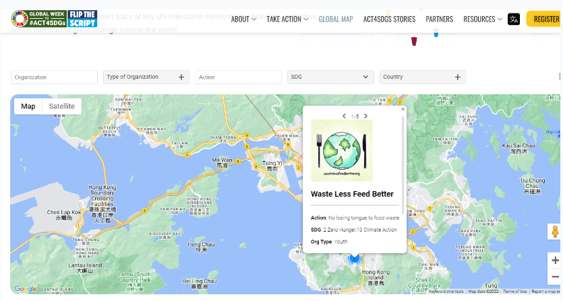Expand the About menu
The width and height of the screenshot is (563, 301).
coord(243,19)
